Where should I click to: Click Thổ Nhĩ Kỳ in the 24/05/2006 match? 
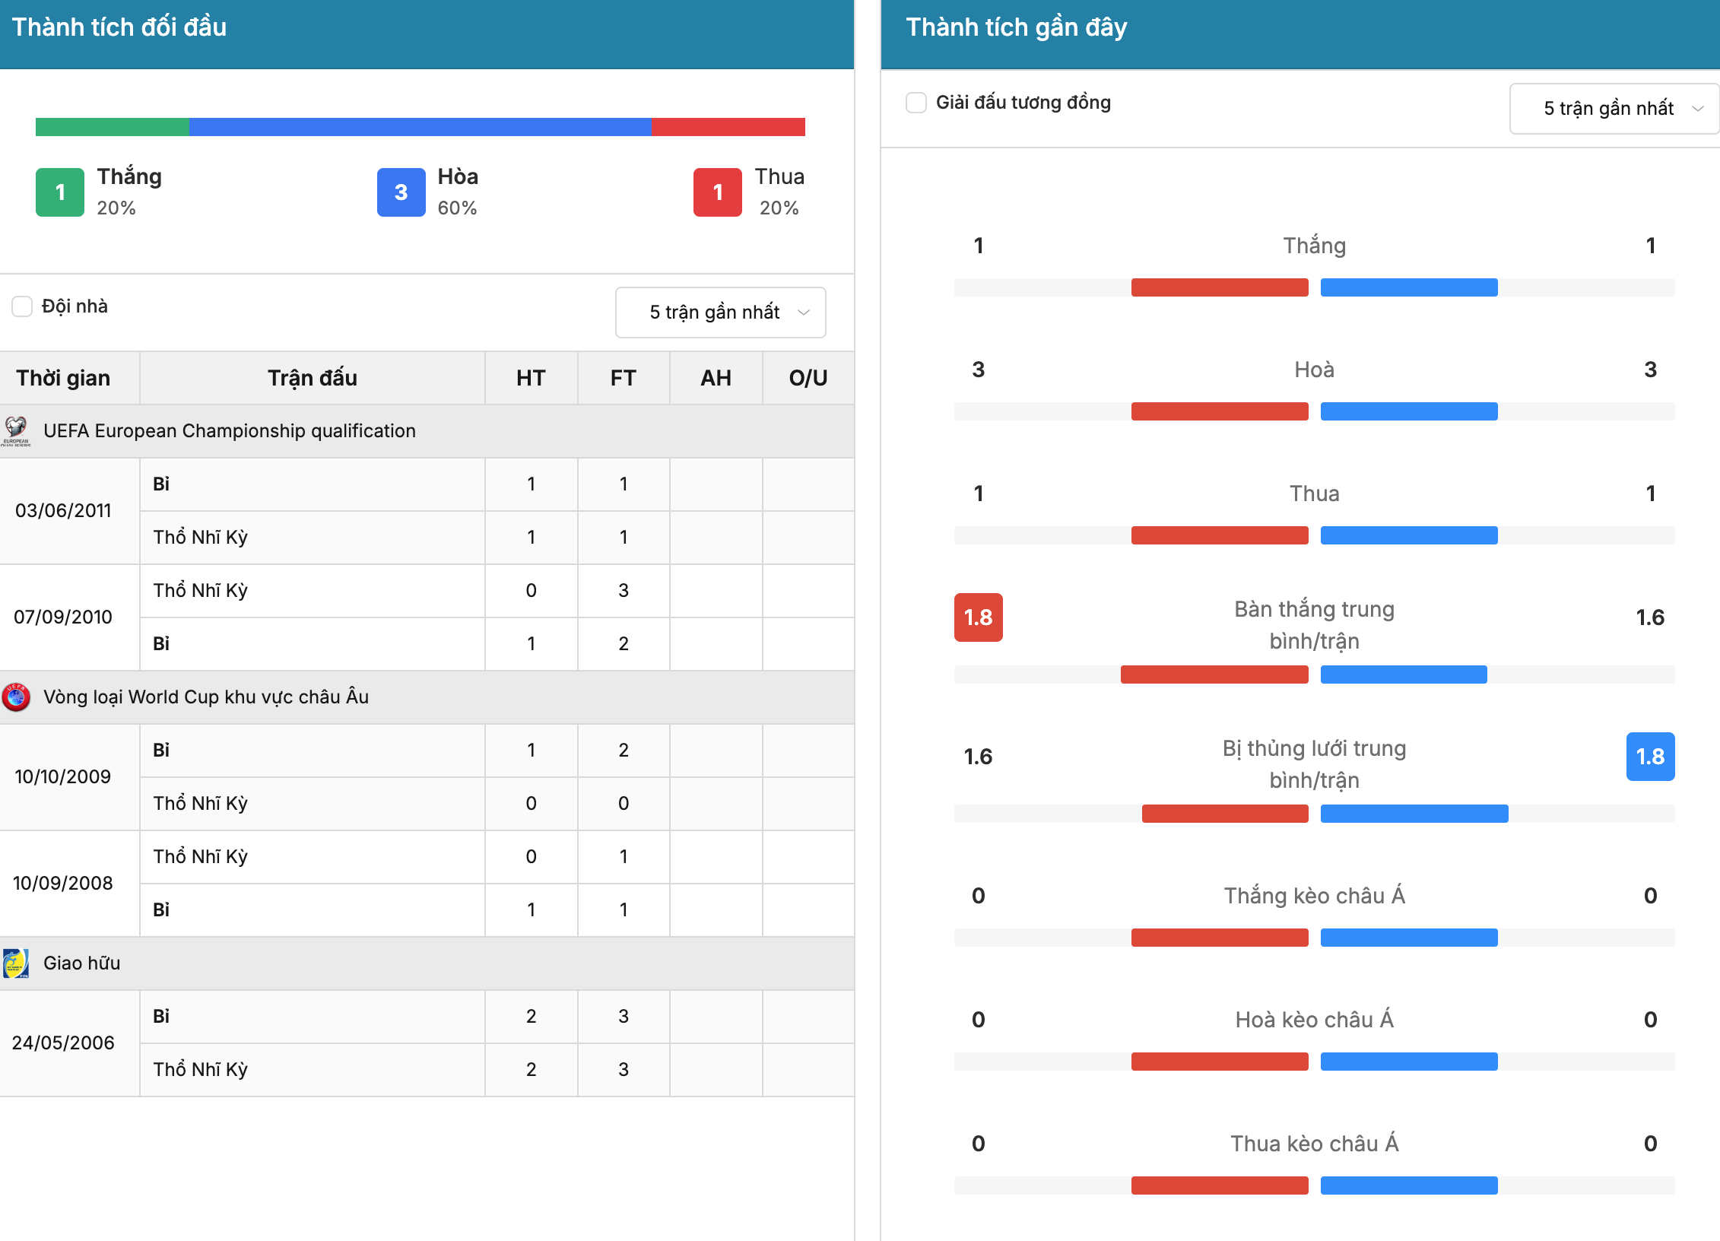click(x=201, y=1070)
